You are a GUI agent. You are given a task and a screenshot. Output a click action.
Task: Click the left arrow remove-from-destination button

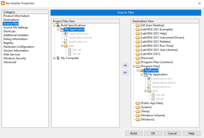pos(125,73)
